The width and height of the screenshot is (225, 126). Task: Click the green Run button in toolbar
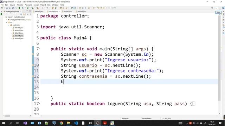27,8
